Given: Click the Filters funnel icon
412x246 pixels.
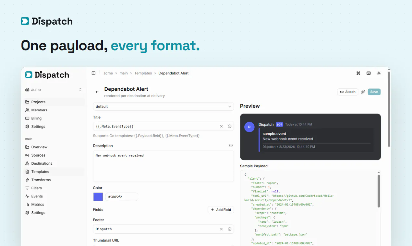Looking at the screenshot, I should (x=27, y=188).
